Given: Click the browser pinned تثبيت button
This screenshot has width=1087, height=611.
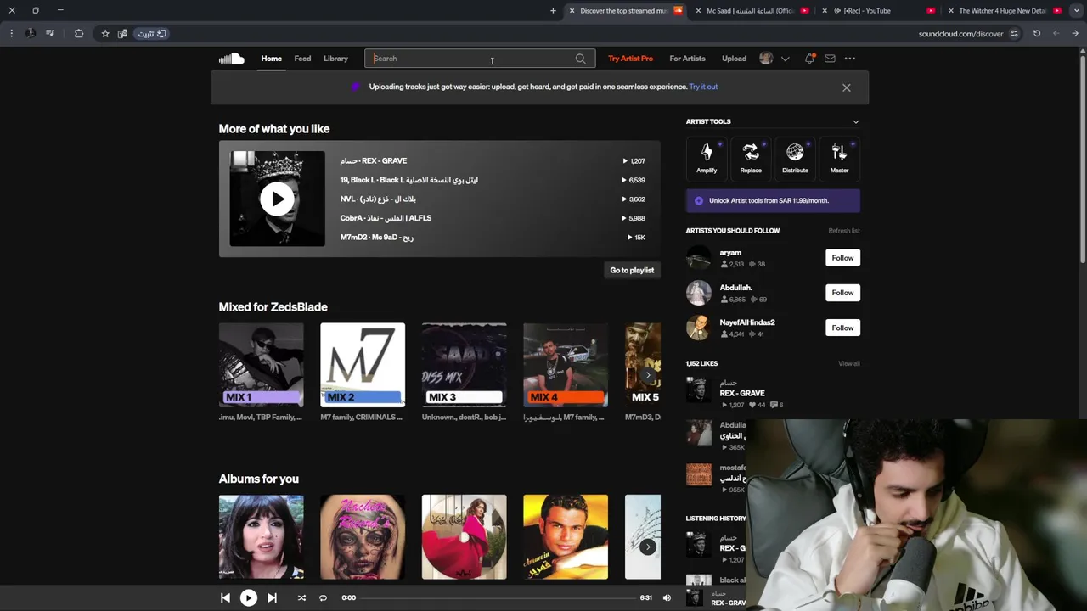Looking at the screenshot, I should pos(152,34).
